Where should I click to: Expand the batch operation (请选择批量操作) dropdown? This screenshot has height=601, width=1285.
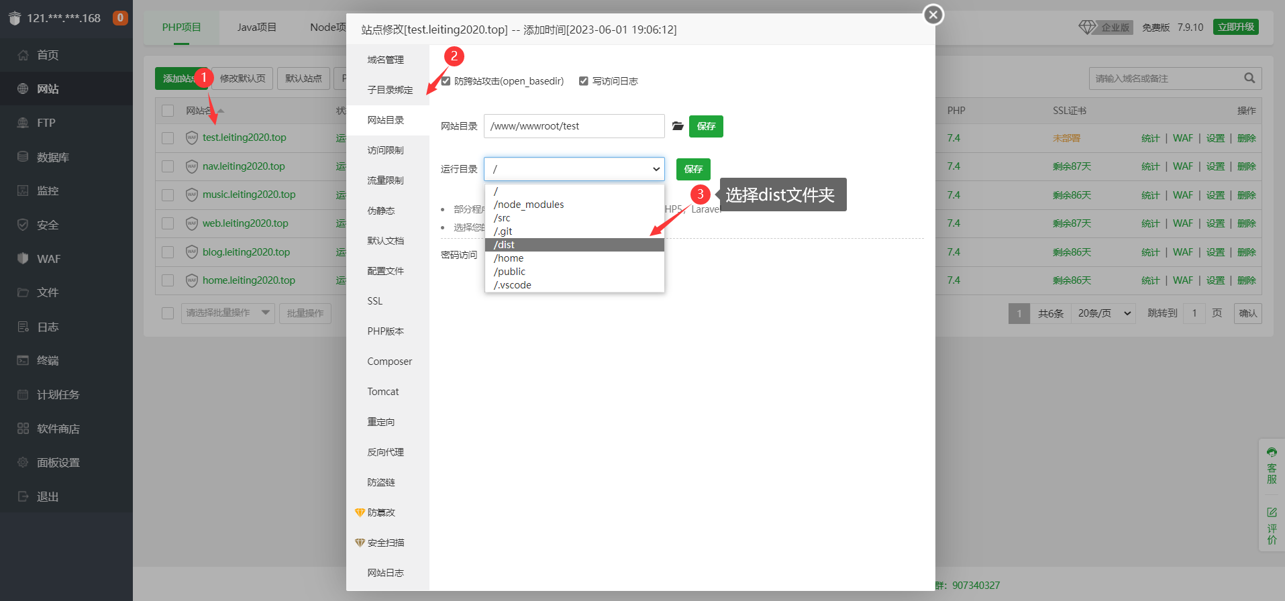click(227, 313)
